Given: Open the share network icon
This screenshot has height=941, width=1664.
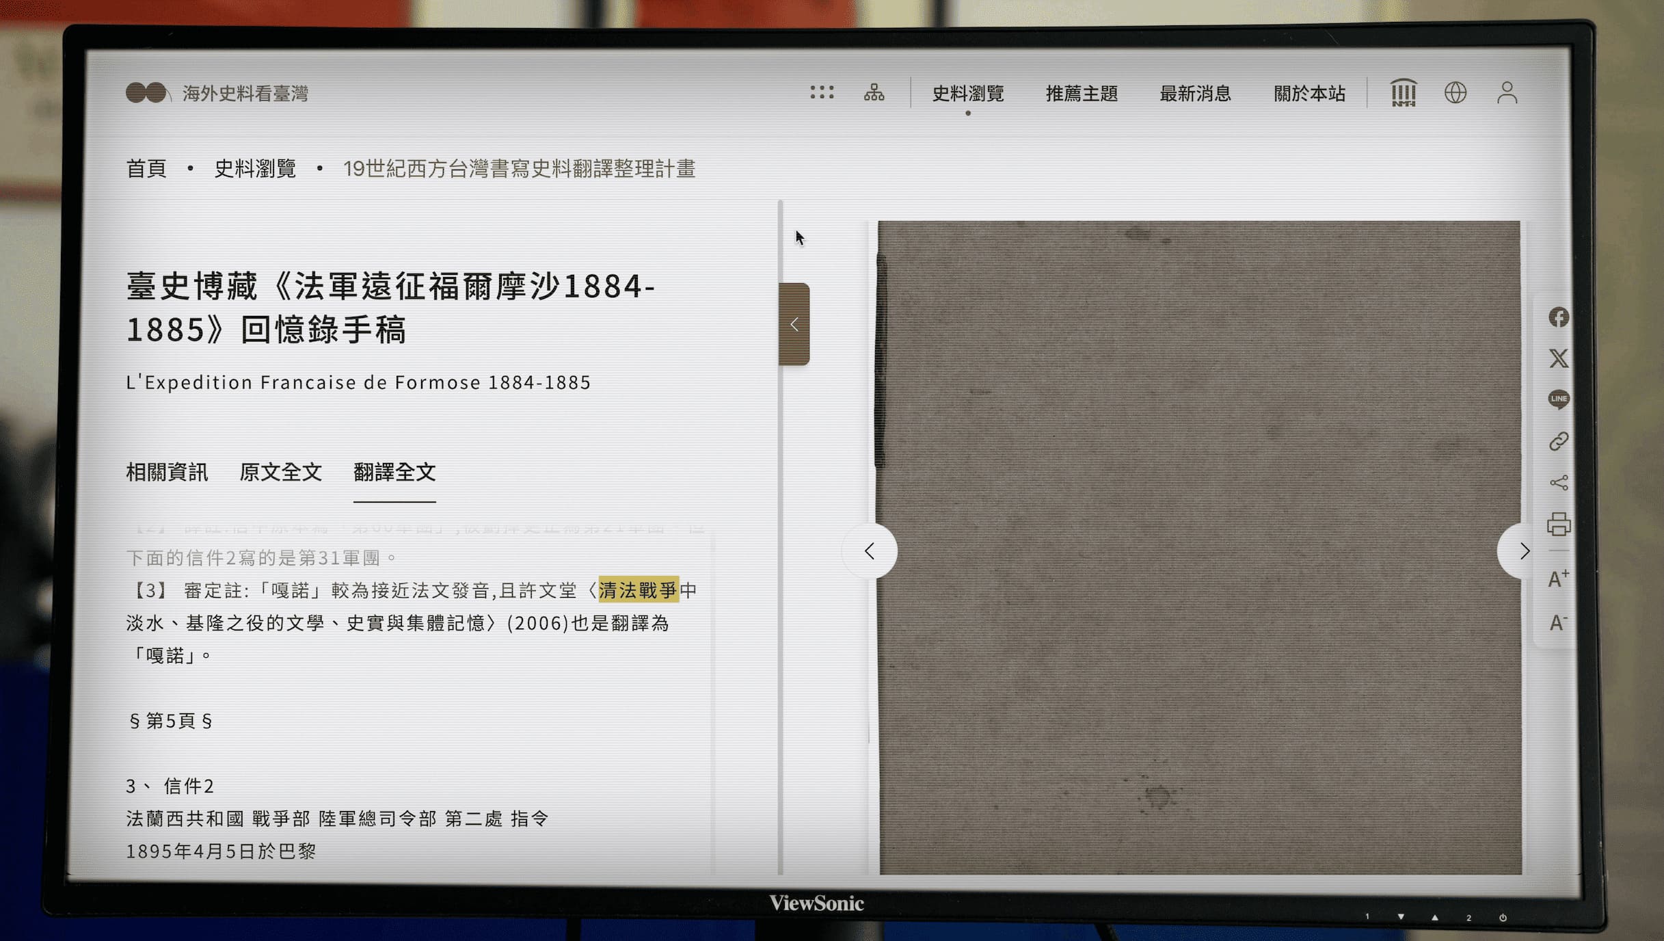Looking at the screenshot, I should point(1558,483).
